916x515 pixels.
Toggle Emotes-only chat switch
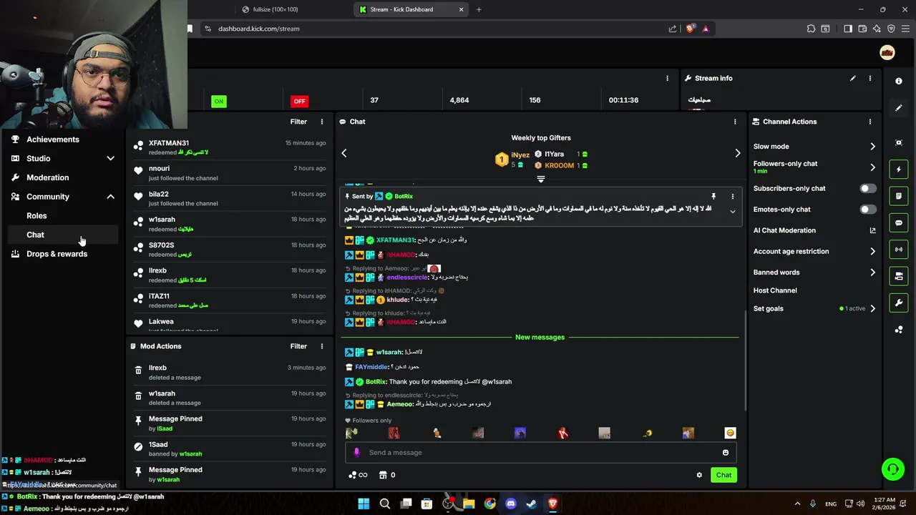tap(868, 210)
